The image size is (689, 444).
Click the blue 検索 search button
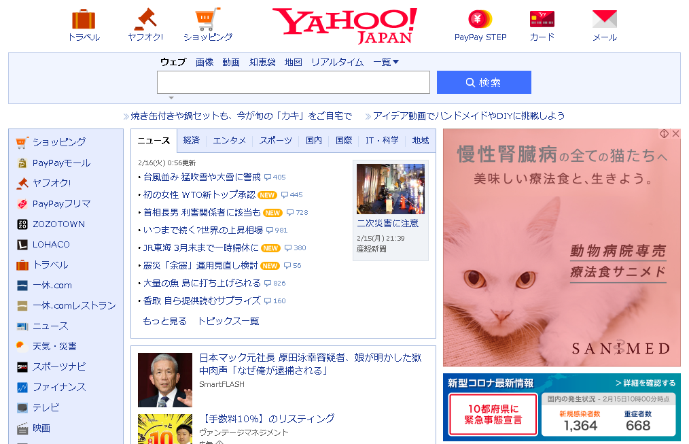pos(484,82)
